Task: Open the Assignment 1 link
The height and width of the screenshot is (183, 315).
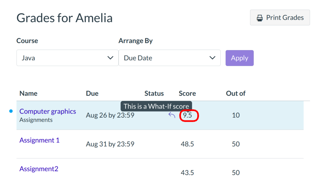Action: [39, 140]
